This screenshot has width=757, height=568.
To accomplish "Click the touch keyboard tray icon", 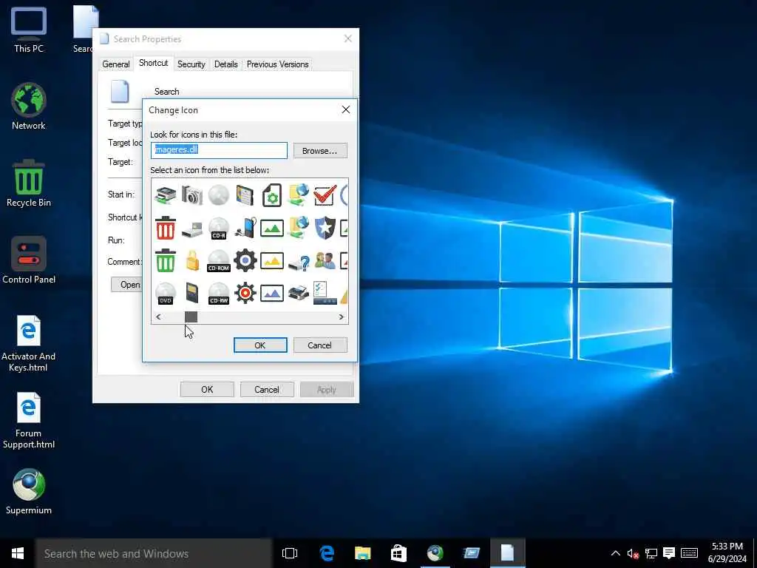I will 689,553.
